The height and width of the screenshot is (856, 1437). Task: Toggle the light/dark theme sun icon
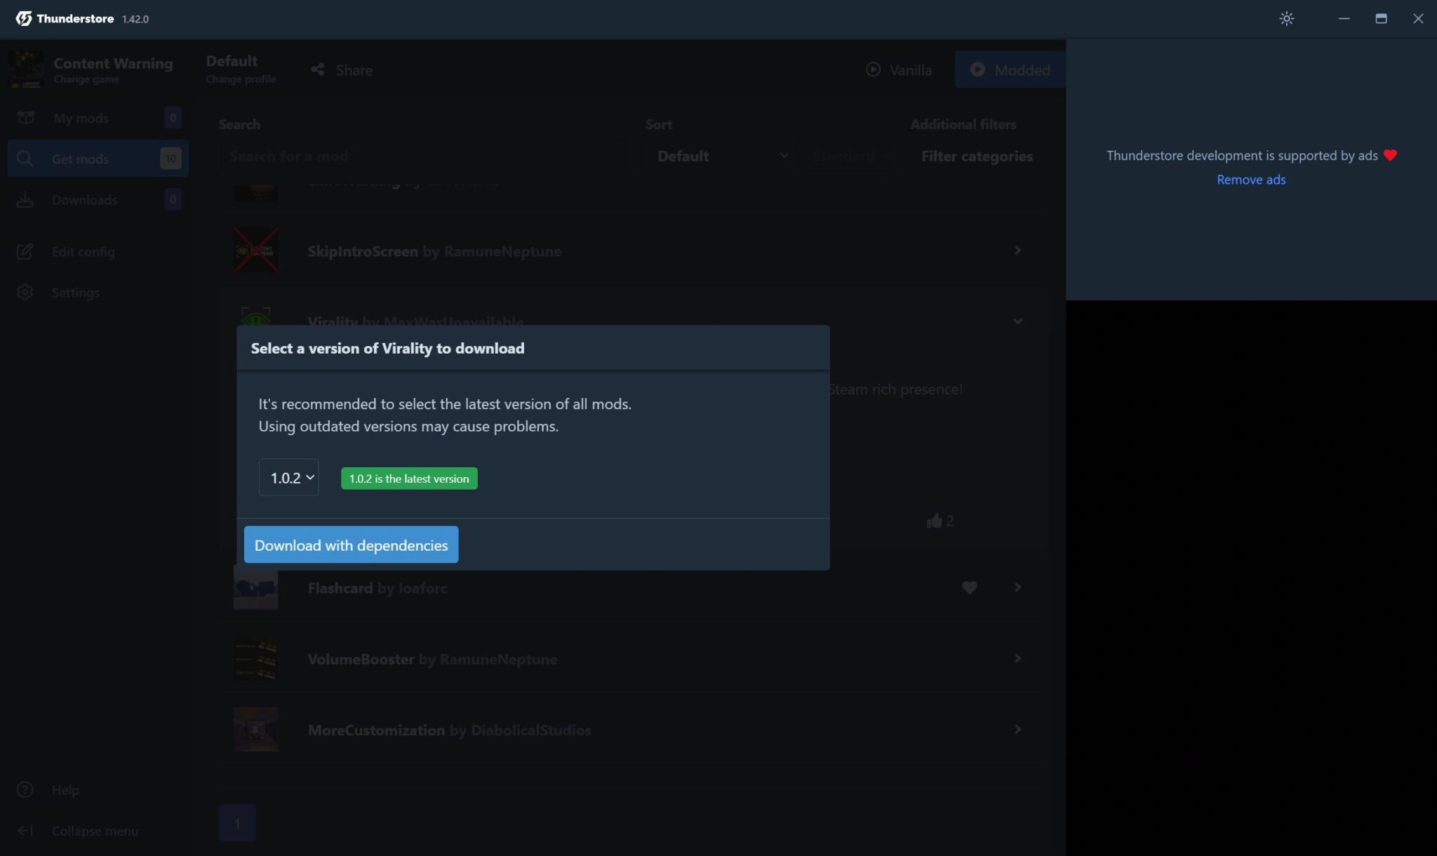[1286, 19]
